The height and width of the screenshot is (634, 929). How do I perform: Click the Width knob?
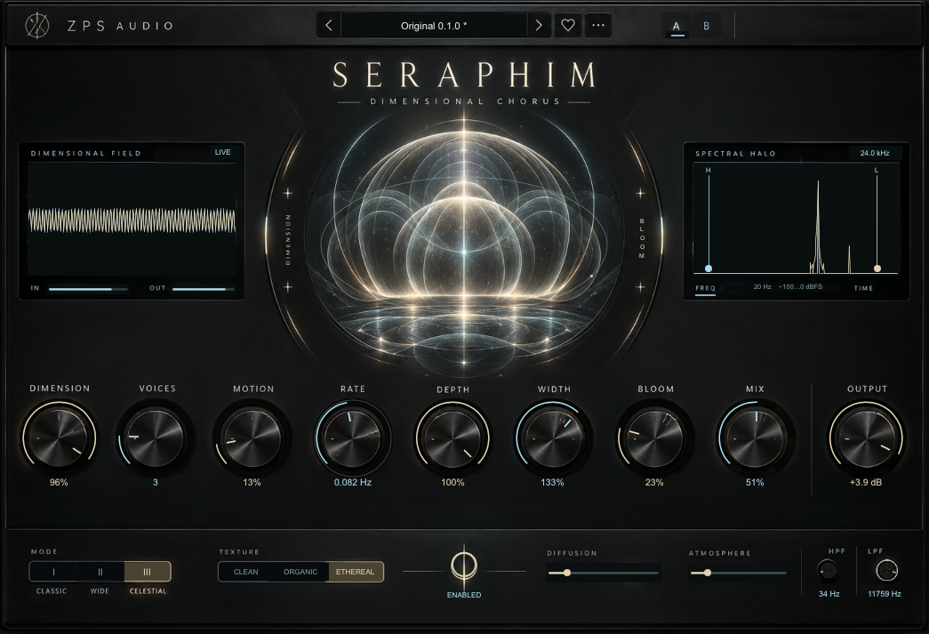tap(553, 437)
